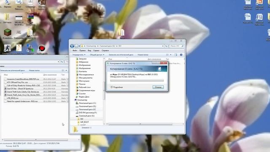
Task: Open the view options arrow in ISO window
Action: point(170,55)
